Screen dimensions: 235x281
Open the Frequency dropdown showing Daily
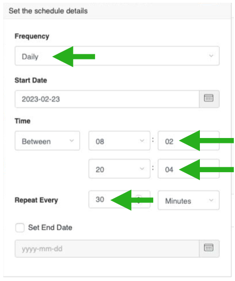point(117,56)
